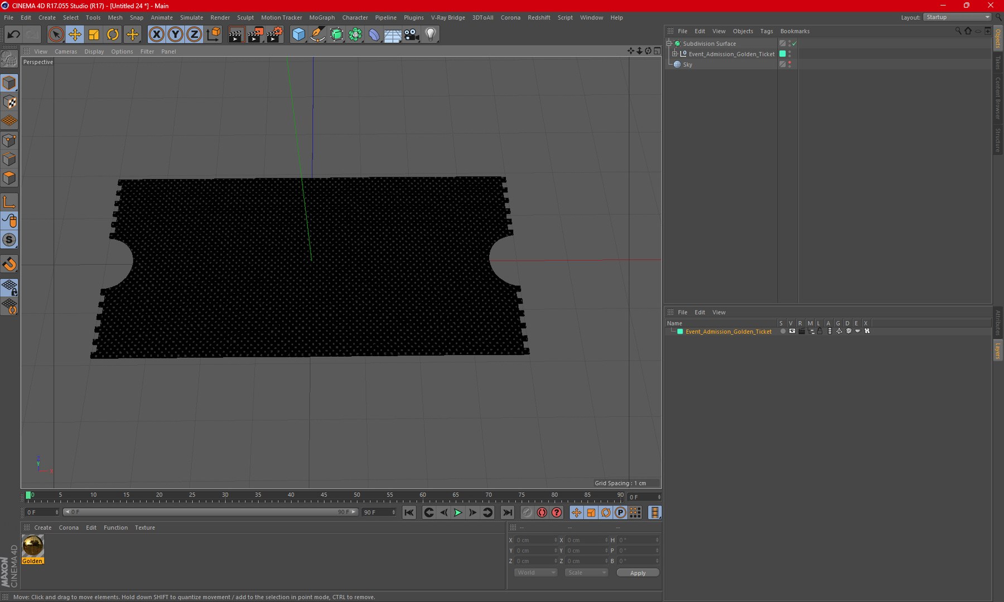Add a Camera object from toolbar
The height and width of the screenshot is (602, 1004).
pyautogui.click(x=412, y=35)
